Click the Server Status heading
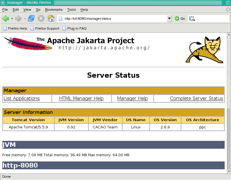 [x=113, y=75]
